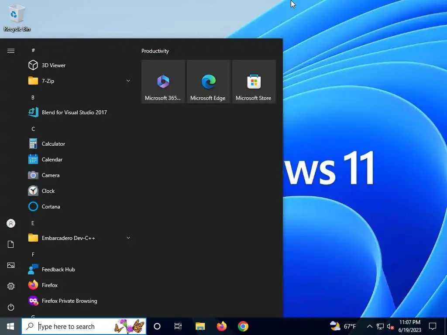
Task: Launch Firefox from the Start menu list
Action: 80,285
